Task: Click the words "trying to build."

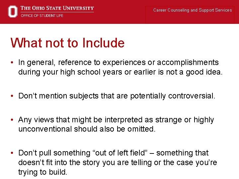Action: click(42, 172)
